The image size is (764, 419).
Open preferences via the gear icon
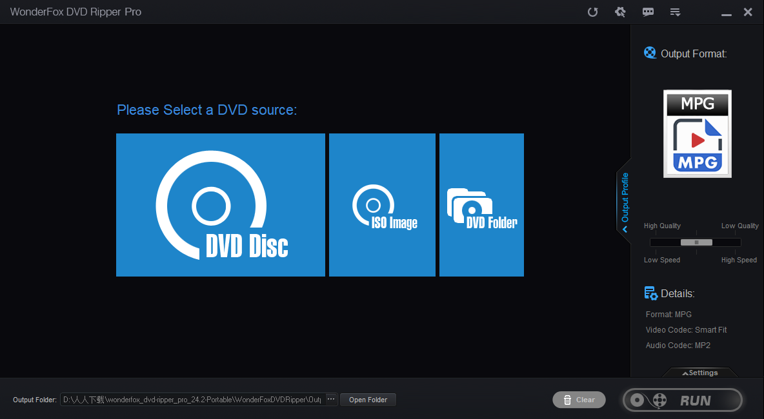(620, 12)
